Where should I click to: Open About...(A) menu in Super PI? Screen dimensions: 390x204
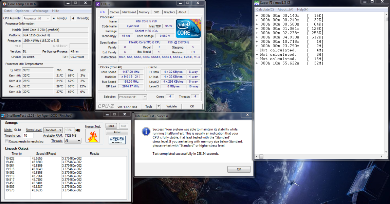point(285,10)
